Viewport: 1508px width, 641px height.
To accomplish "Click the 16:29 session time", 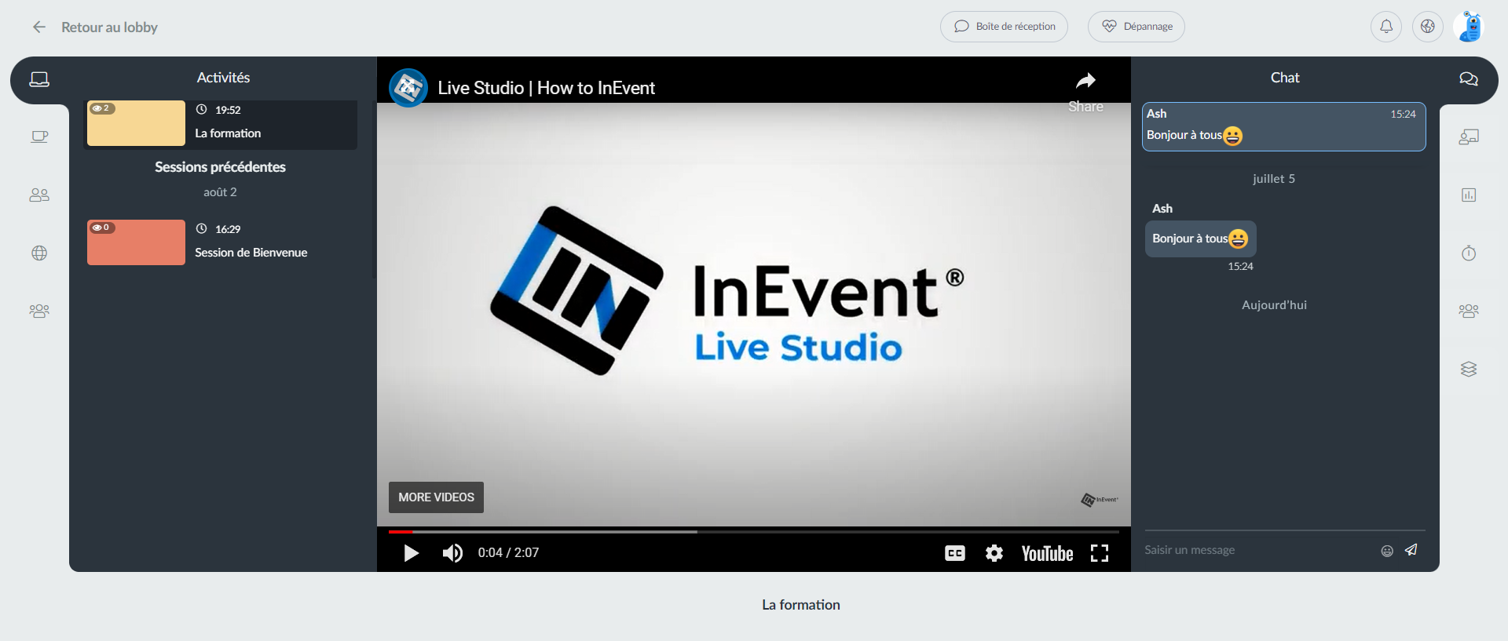I will (x=228, y=229).
